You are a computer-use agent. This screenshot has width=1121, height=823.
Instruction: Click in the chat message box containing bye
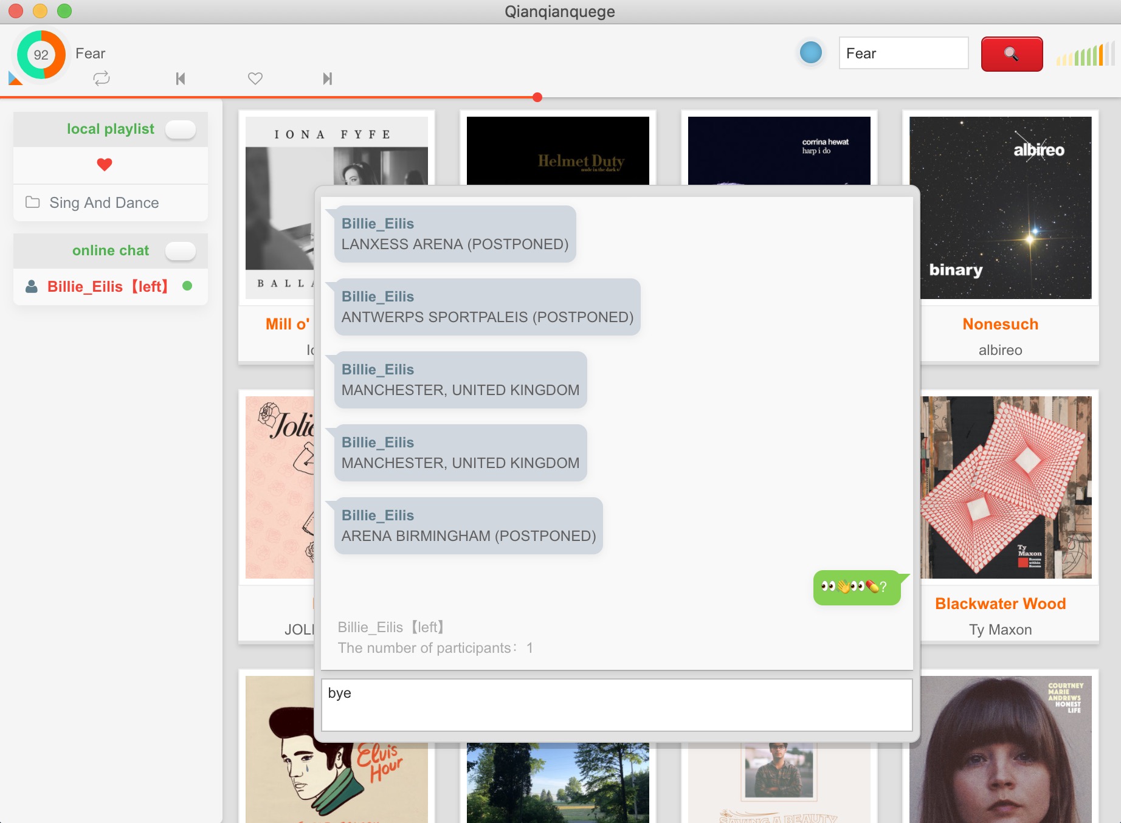tap(616, 705)
